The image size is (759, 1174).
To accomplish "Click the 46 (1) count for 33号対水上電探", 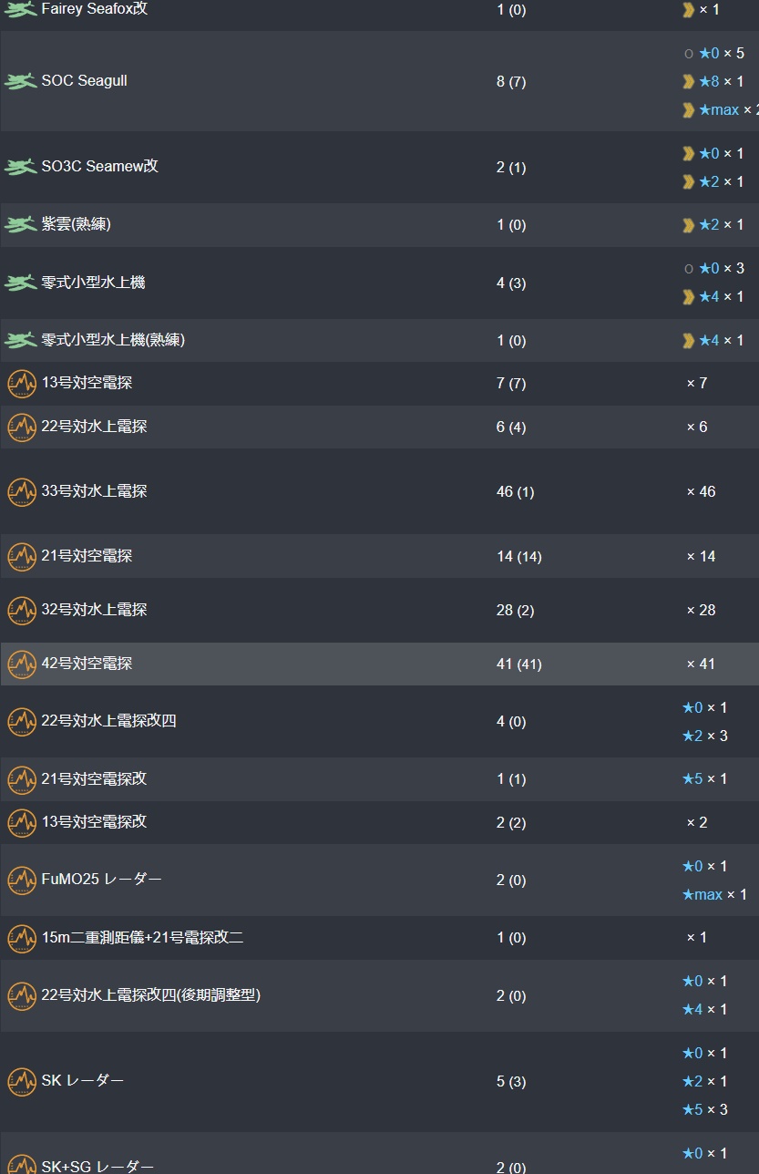I will tap(515, 491).
